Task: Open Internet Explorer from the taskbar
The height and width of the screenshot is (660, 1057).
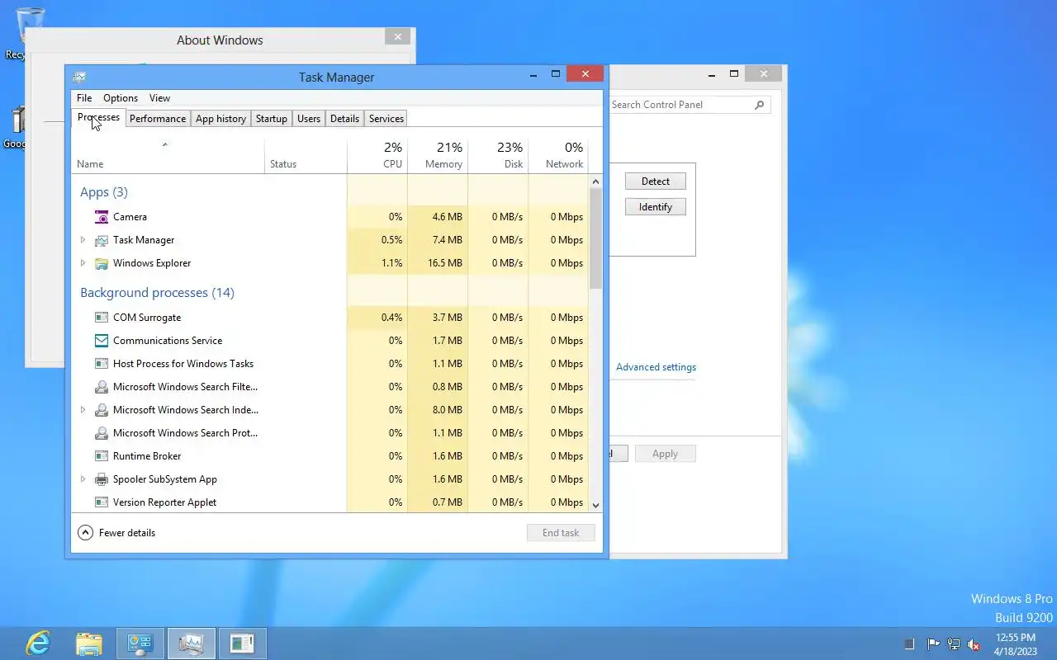Action: pyautogui.click(x=38, y=643)
